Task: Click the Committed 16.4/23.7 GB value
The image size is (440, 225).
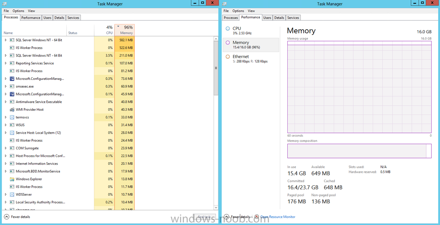Action: pyautogui.click(x=303, y=188)
